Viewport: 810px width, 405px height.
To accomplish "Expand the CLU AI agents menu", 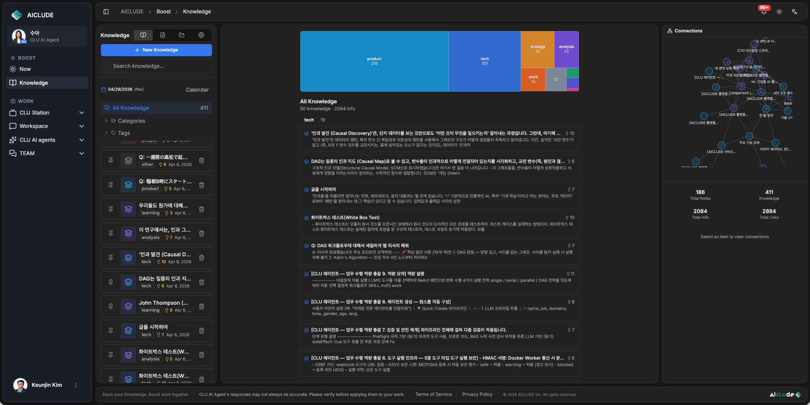I will 47,140.
